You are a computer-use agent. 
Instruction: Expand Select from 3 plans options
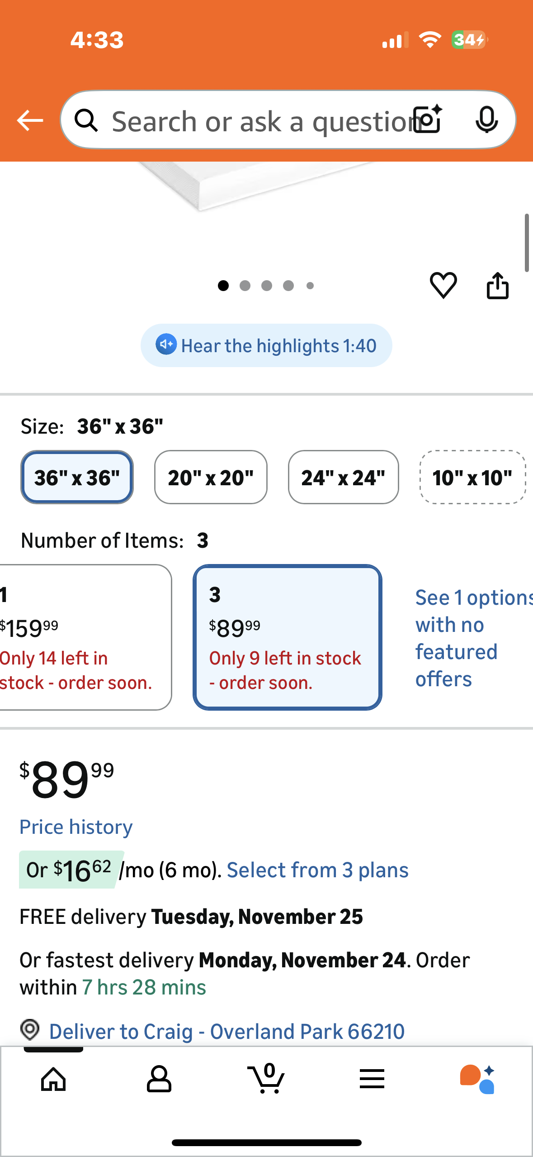[317, 870]
